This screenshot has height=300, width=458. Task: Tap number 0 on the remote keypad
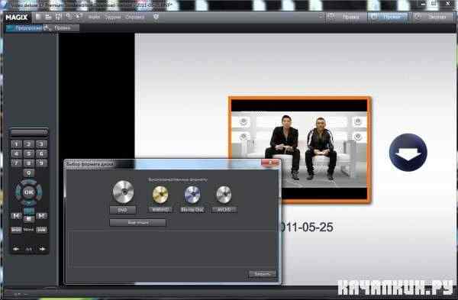point(29,173)
